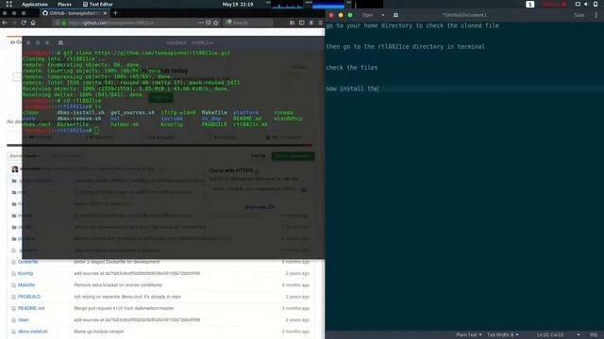604x339 pixels.
Task: Click workspace indicator 1 in top panel
Action: pyautogui.click(x=530, y=4)
